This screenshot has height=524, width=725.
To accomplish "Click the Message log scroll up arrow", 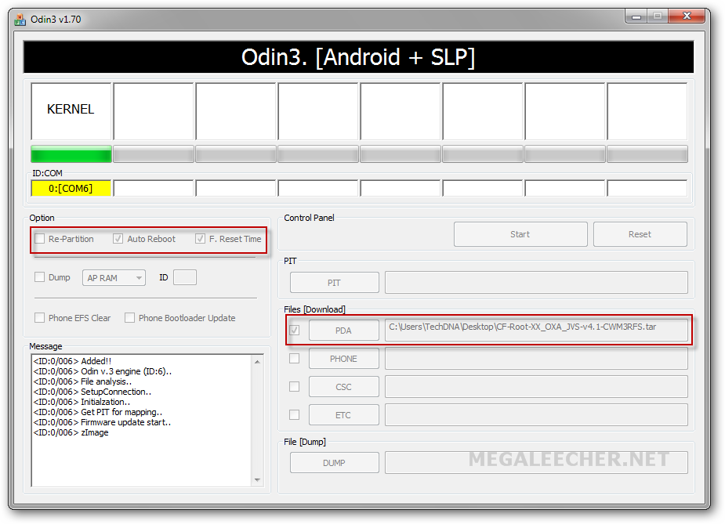I will pyautogui.click(x=258, y=362).
